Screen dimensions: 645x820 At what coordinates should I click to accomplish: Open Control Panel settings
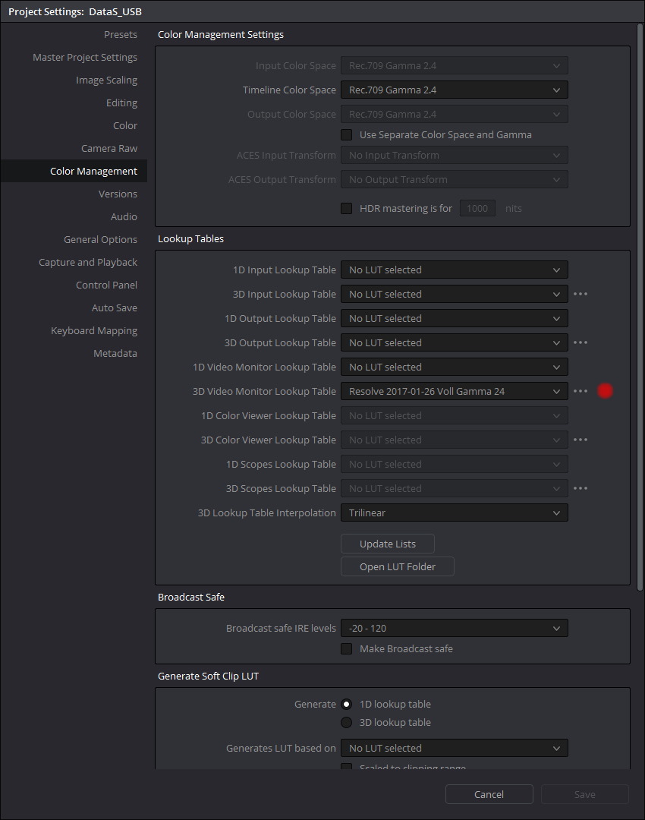point(107,285)
